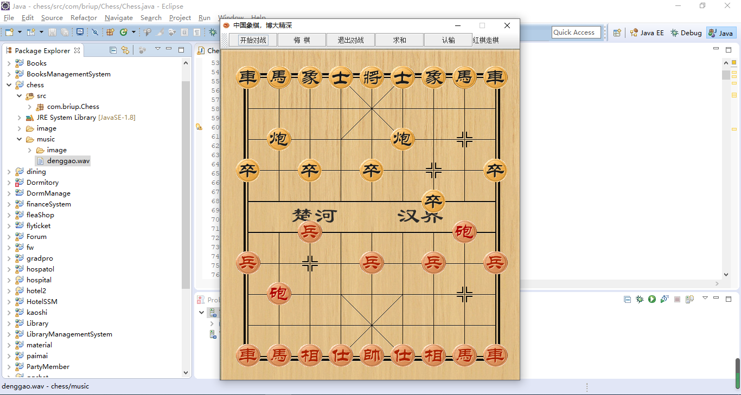Select the Dormitory project

[x=42, y=183]
